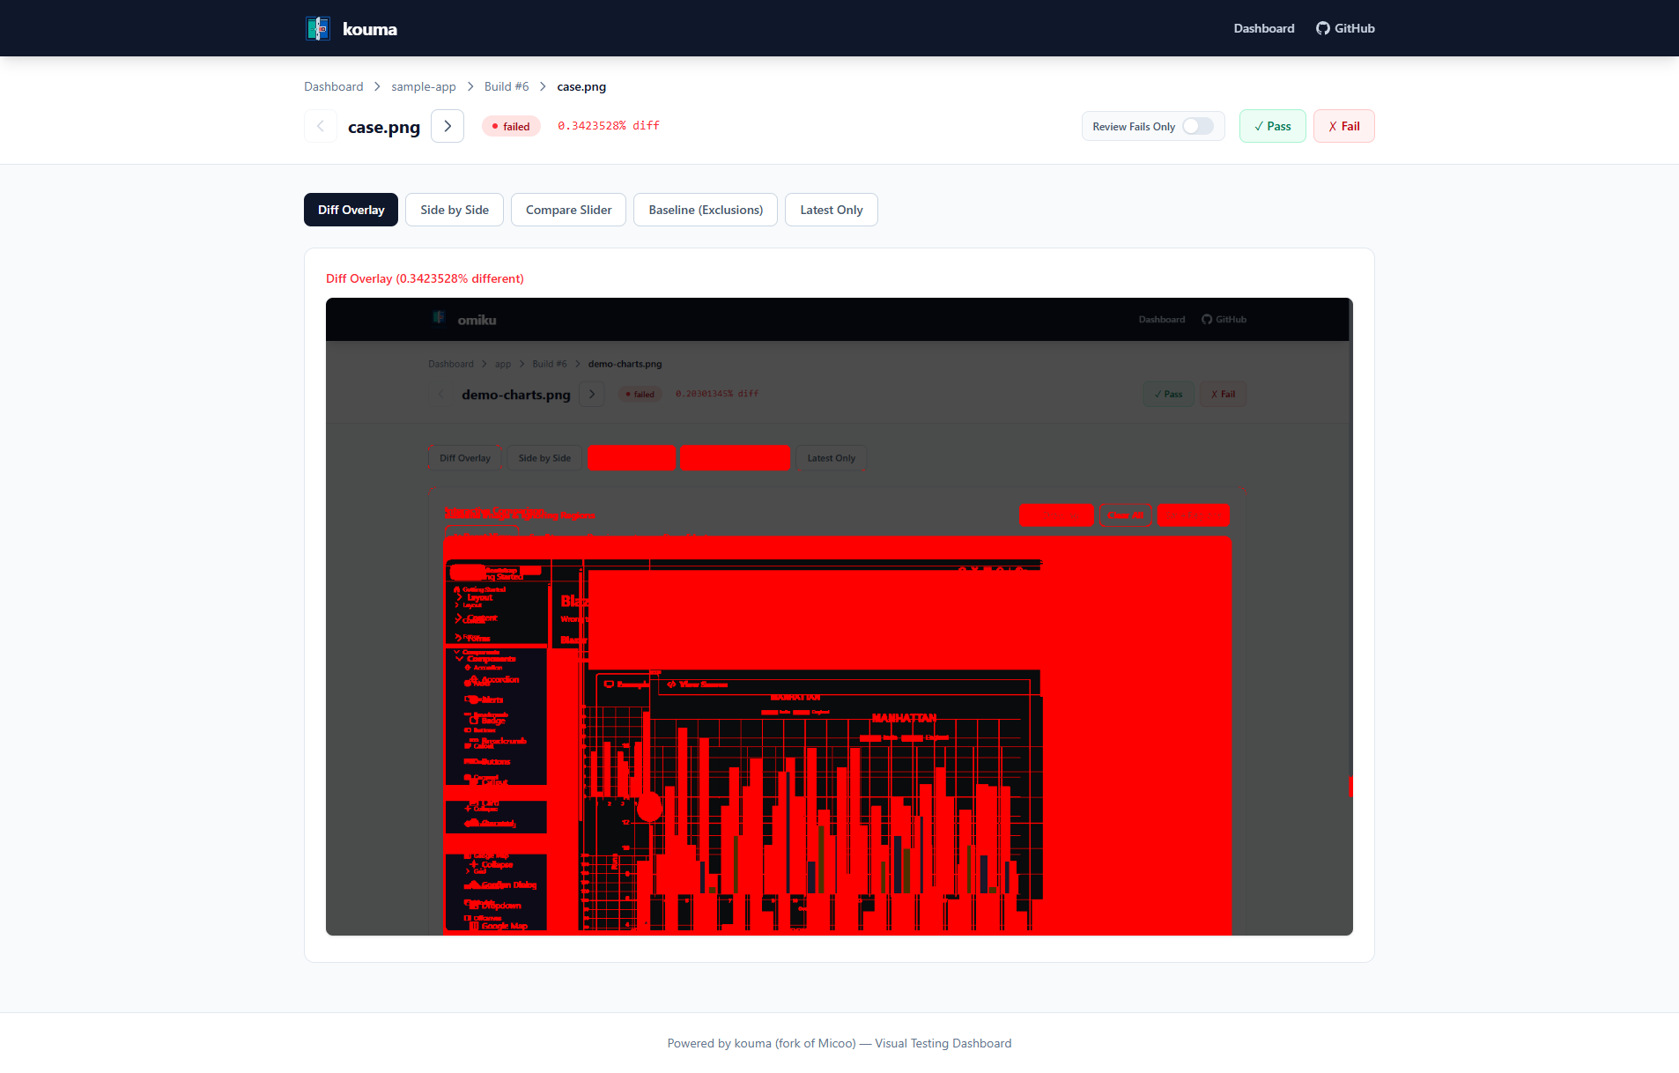Click the previous screenshot left chevron

321,126
